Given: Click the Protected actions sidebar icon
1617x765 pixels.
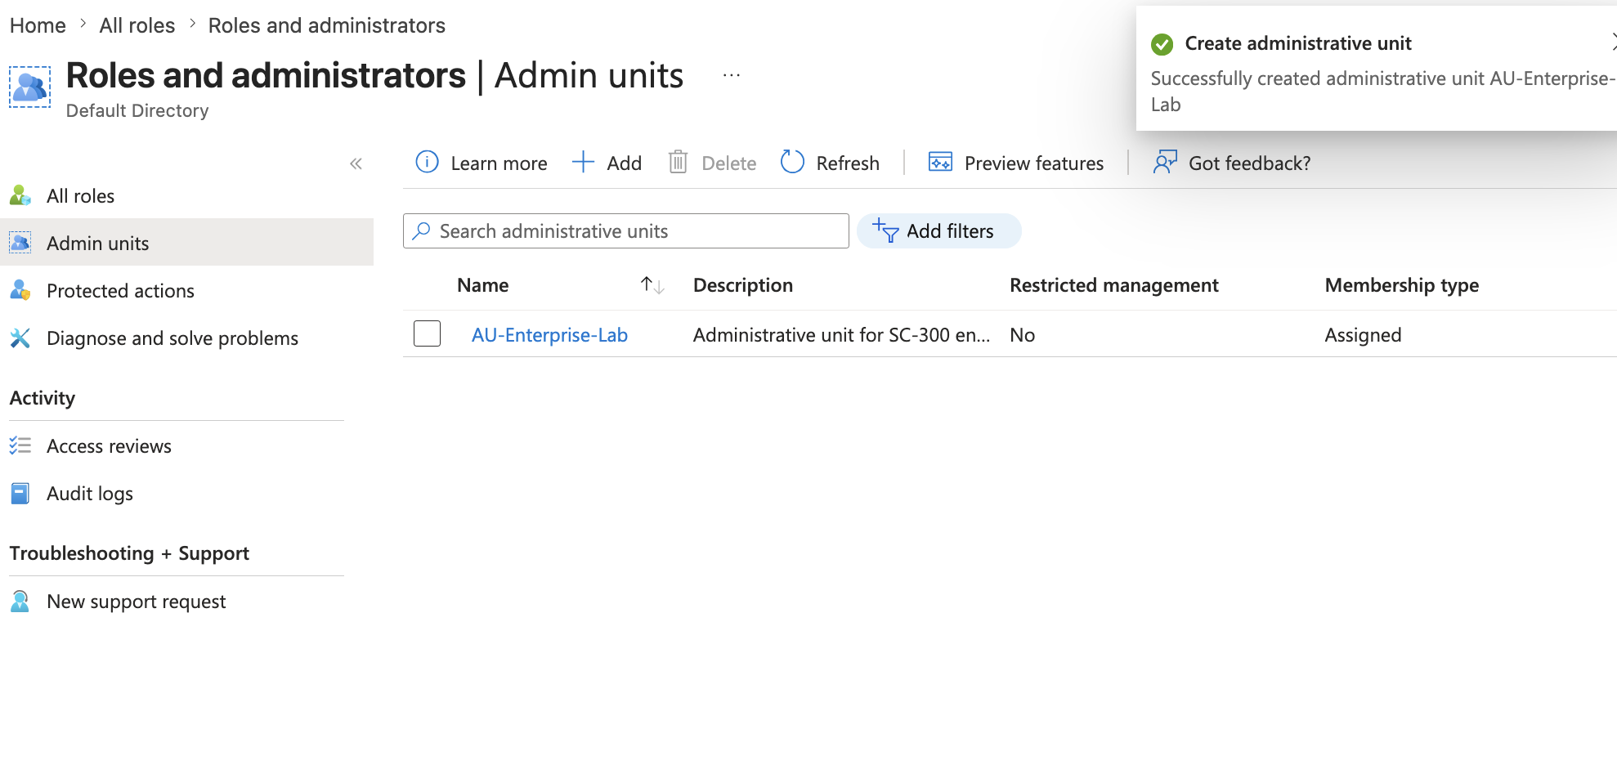Looking at the screenshot, I should click(x=20, y=290).
